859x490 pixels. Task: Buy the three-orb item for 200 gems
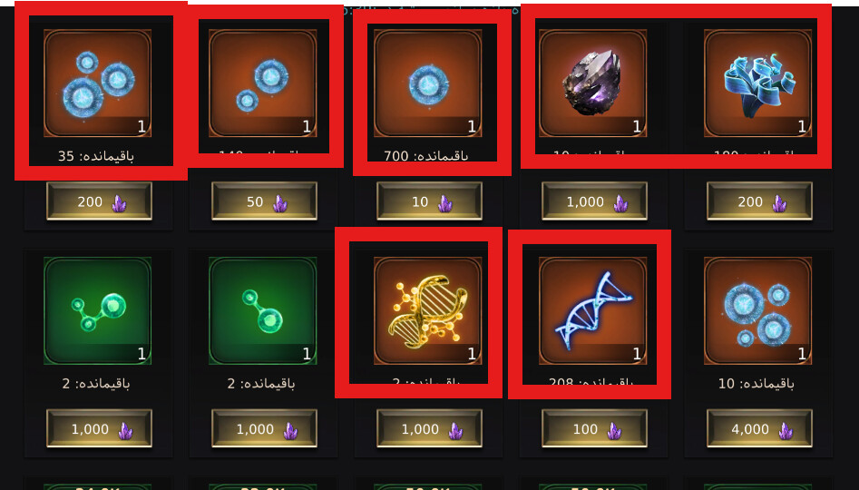coord(99,201)
